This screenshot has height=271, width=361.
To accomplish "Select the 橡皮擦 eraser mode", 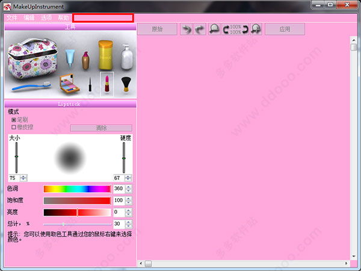I will point(22,127).
